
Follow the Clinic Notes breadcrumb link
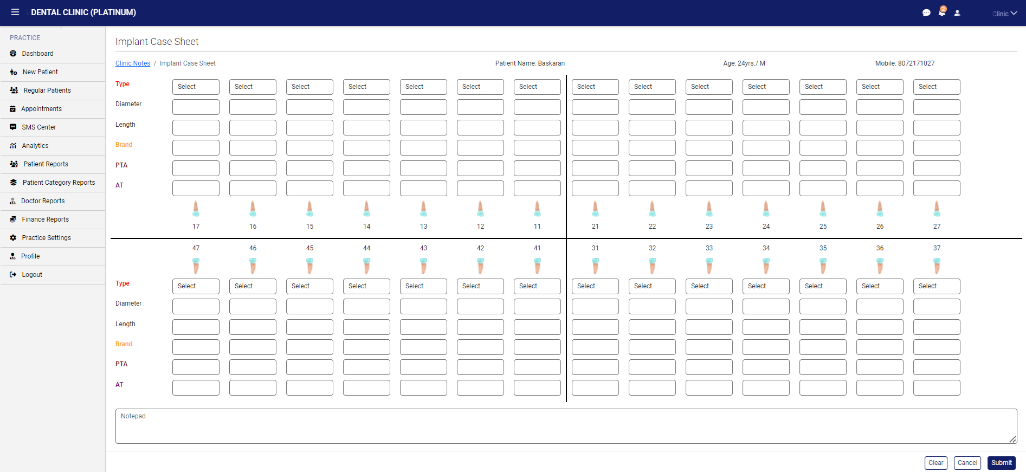click(133, 63)
